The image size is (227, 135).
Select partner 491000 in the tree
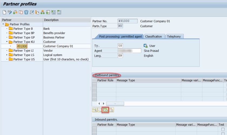(22, 46)
